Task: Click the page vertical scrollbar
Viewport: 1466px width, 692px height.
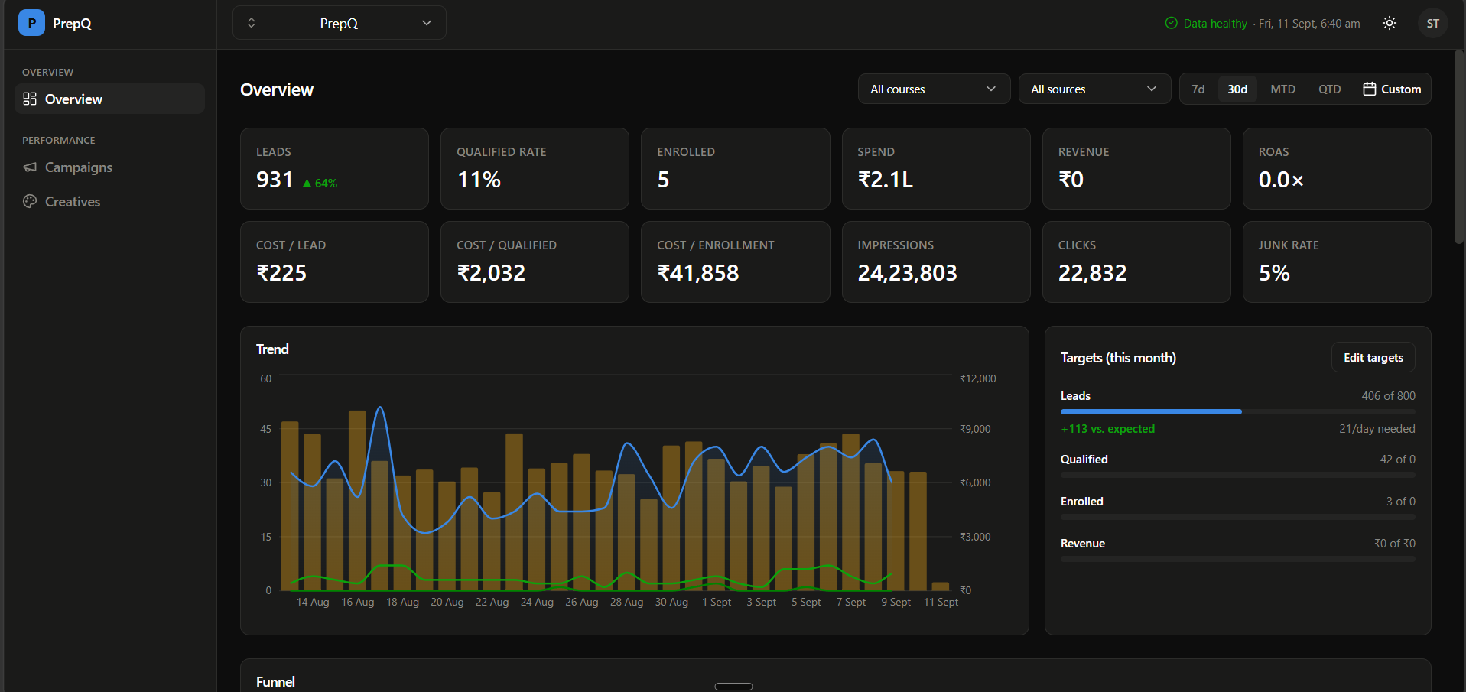Action: tap(1459, 147)
